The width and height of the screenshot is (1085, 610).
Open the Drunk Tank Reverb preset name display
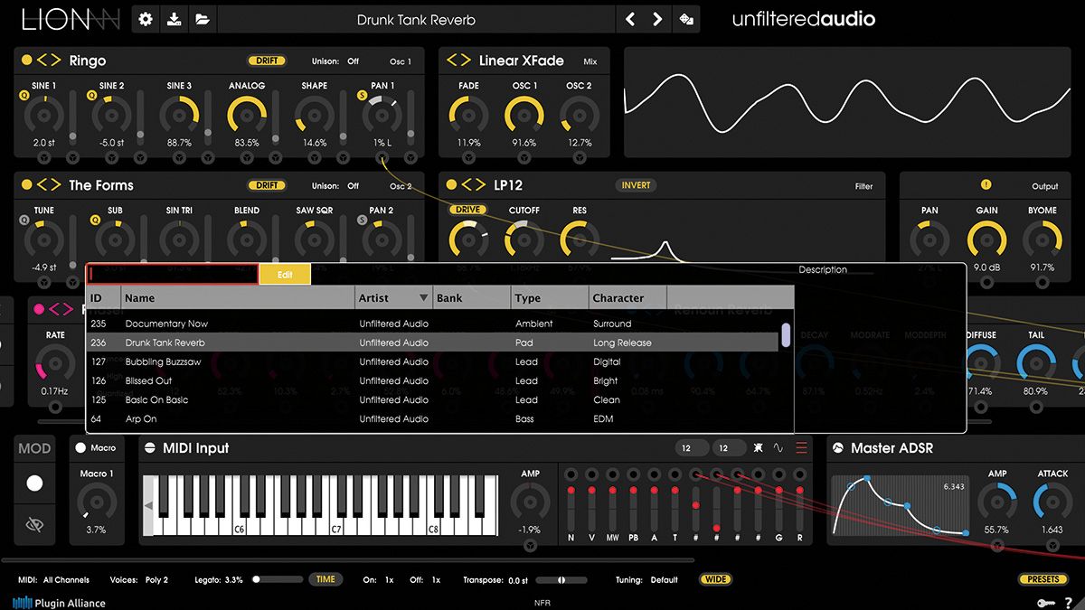(416, 19)
